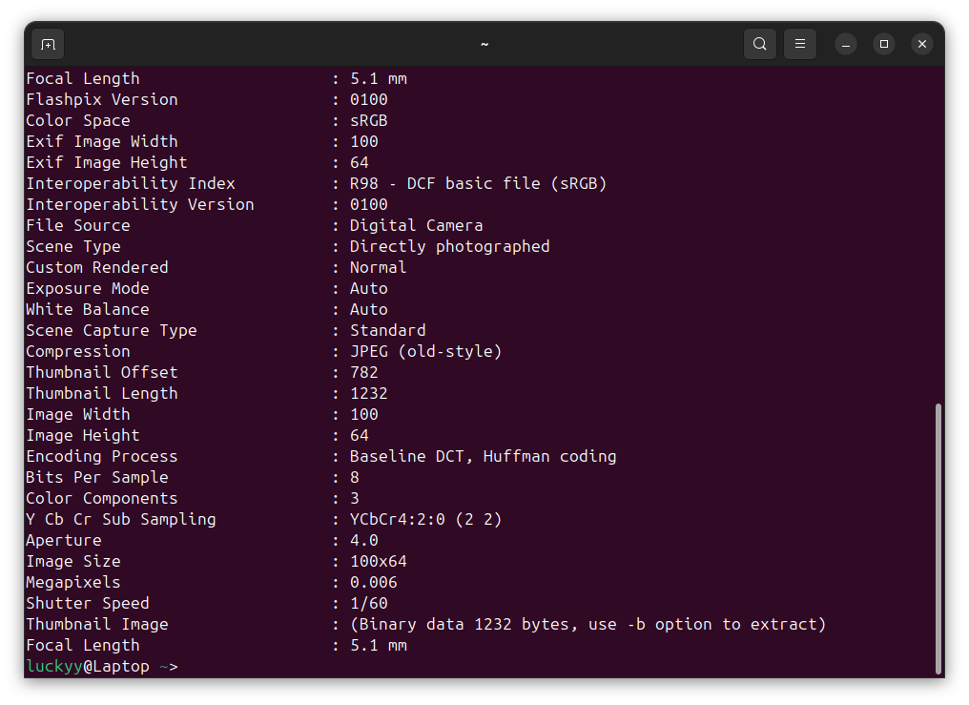This screenshot has height=705, width=969.
Task: Open the terminal search function
Action: pos(760,44)
